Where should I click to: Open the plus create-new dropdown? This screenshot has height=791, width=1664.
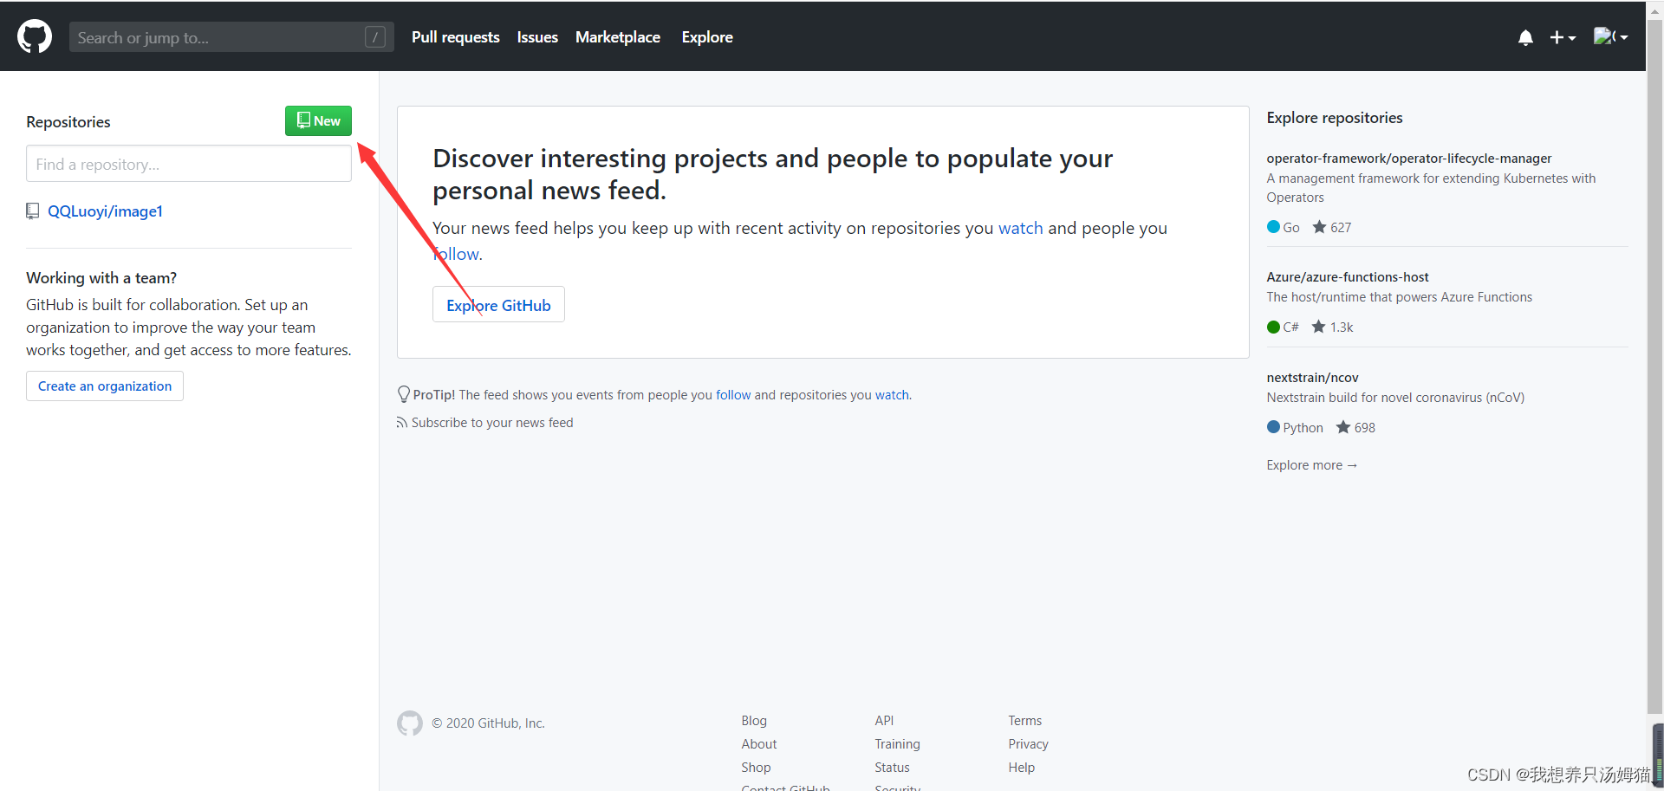coord(1563,37)
